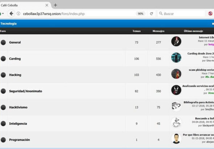214x149 pixels.
Task: Open the Hacking forum link
Action: tap(15, 75)
